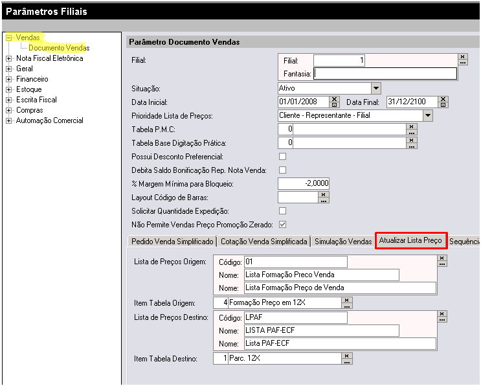The image size is (481, 386).
Task: Expand the Compras tree node
Action: point(9,110)
